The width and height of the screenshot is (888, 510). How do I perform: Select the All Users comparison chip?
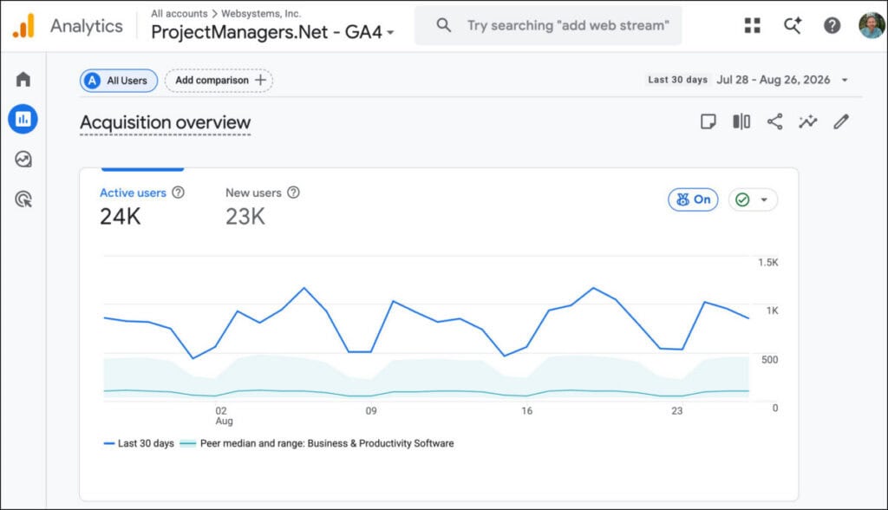118,81
